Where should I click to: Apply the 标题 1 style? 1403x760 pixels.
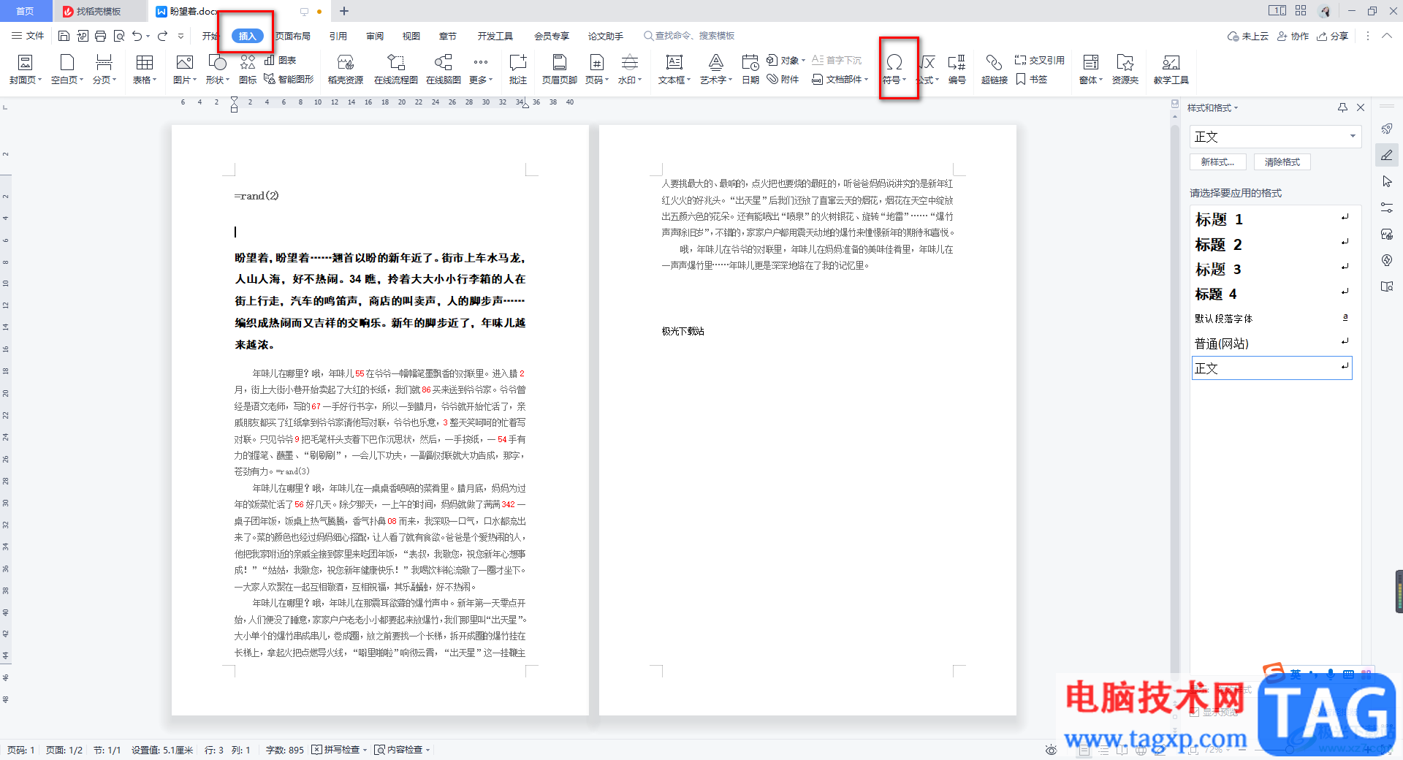[x=1271, y=219]
